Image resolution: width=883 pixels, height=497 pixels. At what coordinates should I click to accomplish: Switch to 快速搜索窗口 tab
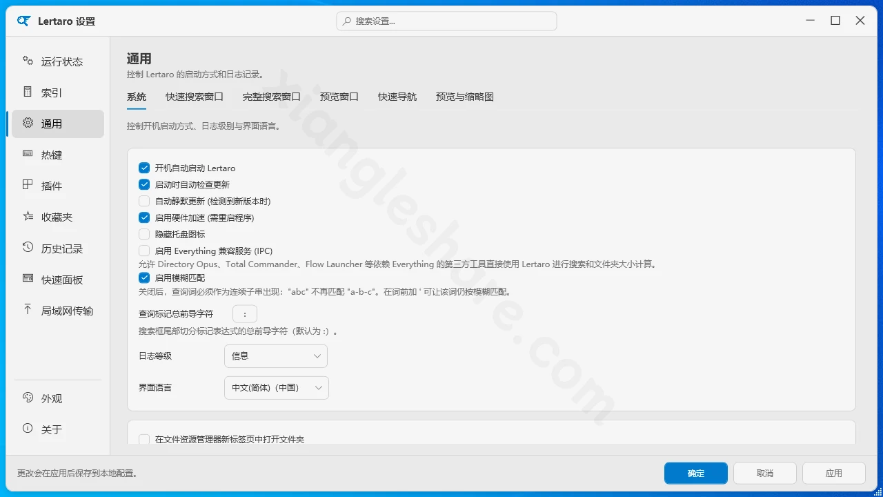tap(195, 97)
